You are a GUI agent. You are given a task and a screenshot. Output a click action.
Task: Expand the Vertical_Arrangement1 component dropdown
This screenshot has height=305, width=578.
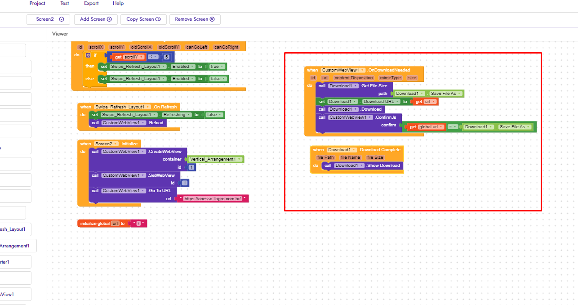tap(239, 159)
